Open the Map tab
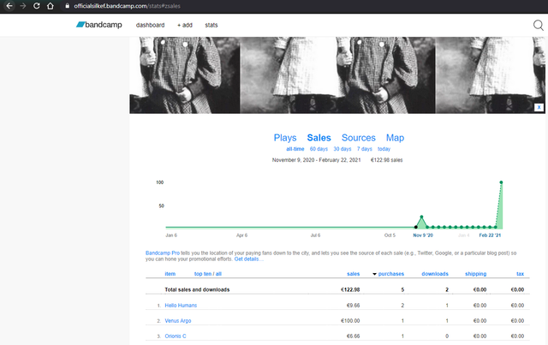The image size is (548, 345). click(395, 138)
